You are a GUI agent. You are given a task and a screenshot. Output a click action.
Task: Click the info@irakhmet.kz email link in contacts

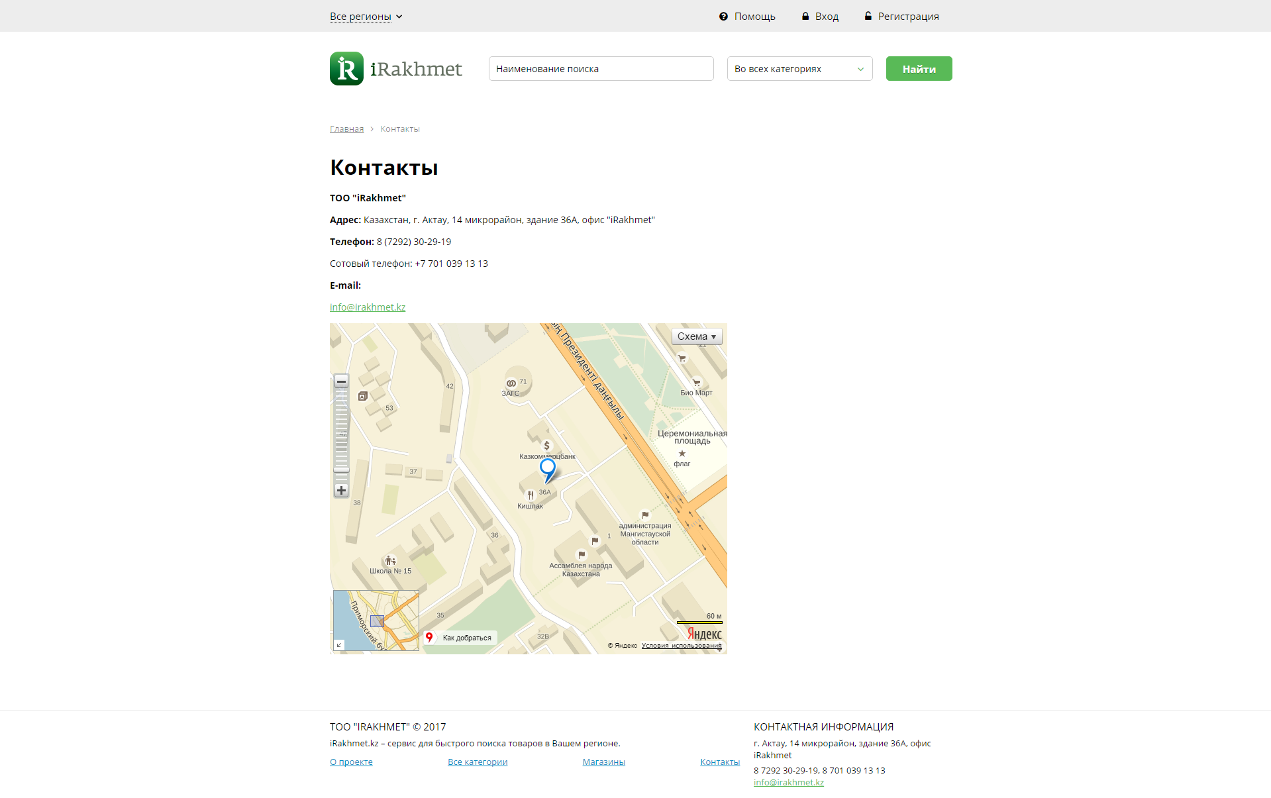tap(368, 307)
